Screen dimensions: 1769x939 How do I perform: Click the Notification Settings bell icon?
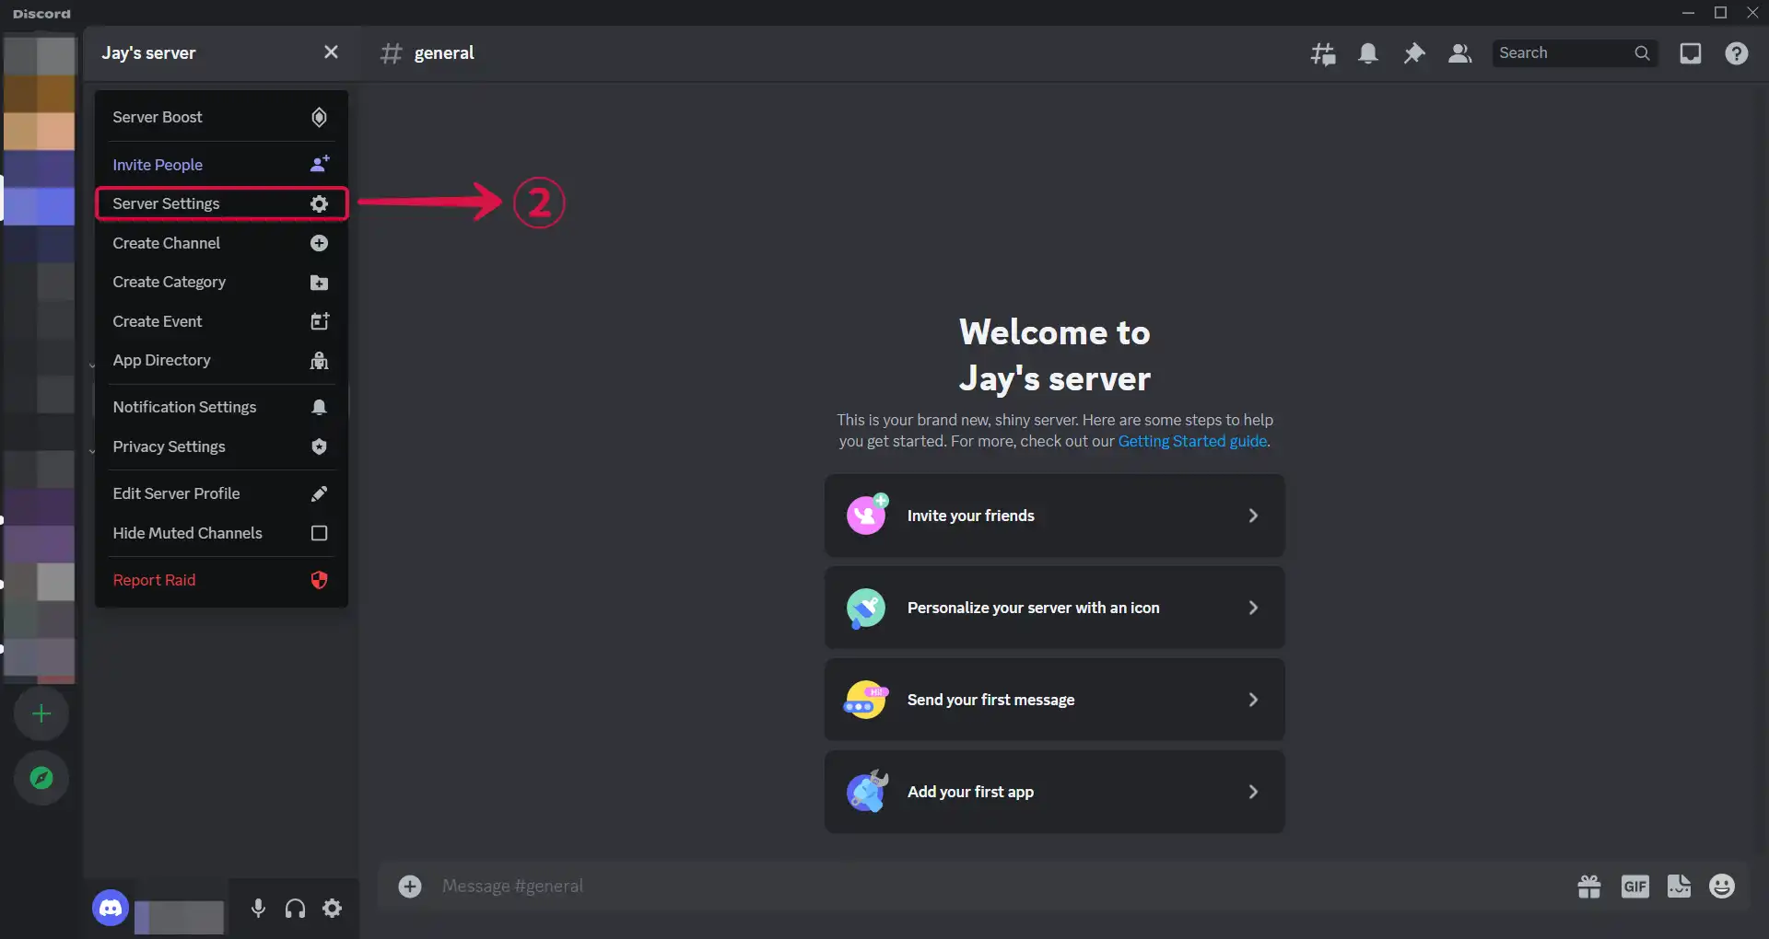319,407
